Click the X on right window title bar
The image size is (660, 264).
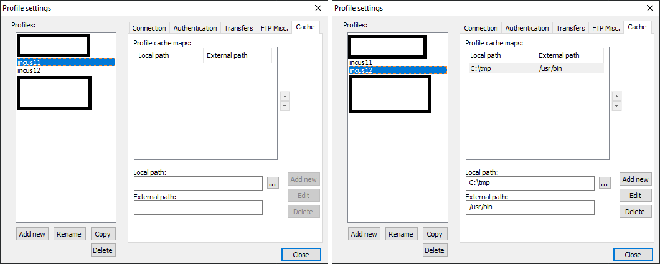[x=650, y=8]
